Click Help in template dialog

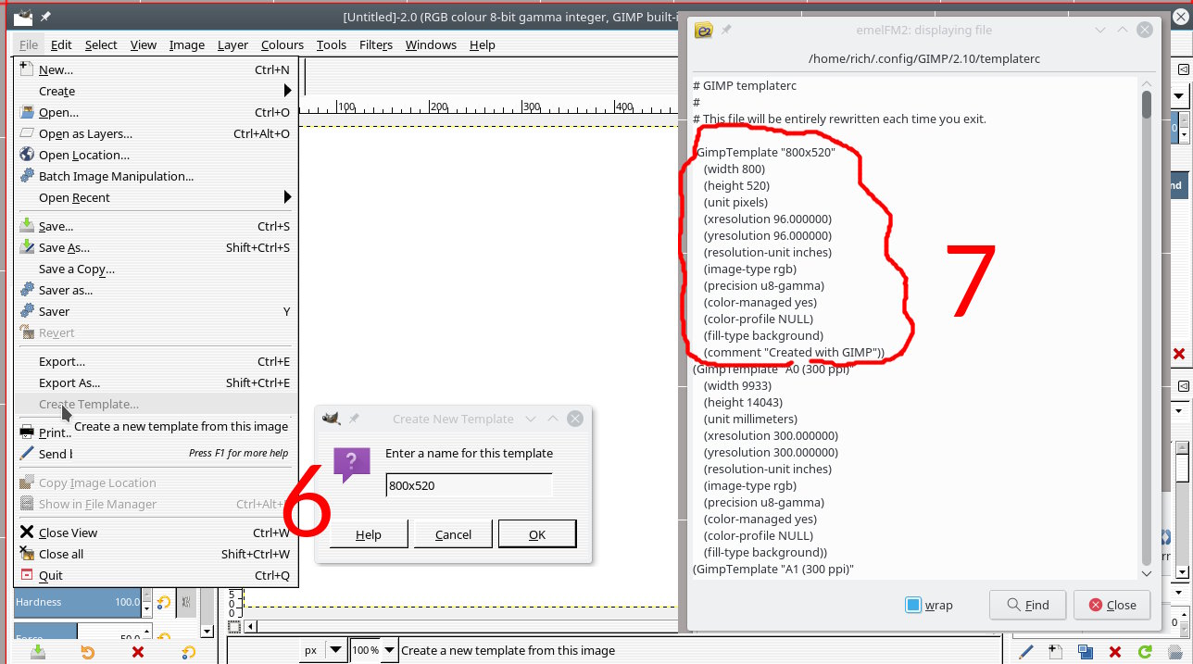click(369, 534)
